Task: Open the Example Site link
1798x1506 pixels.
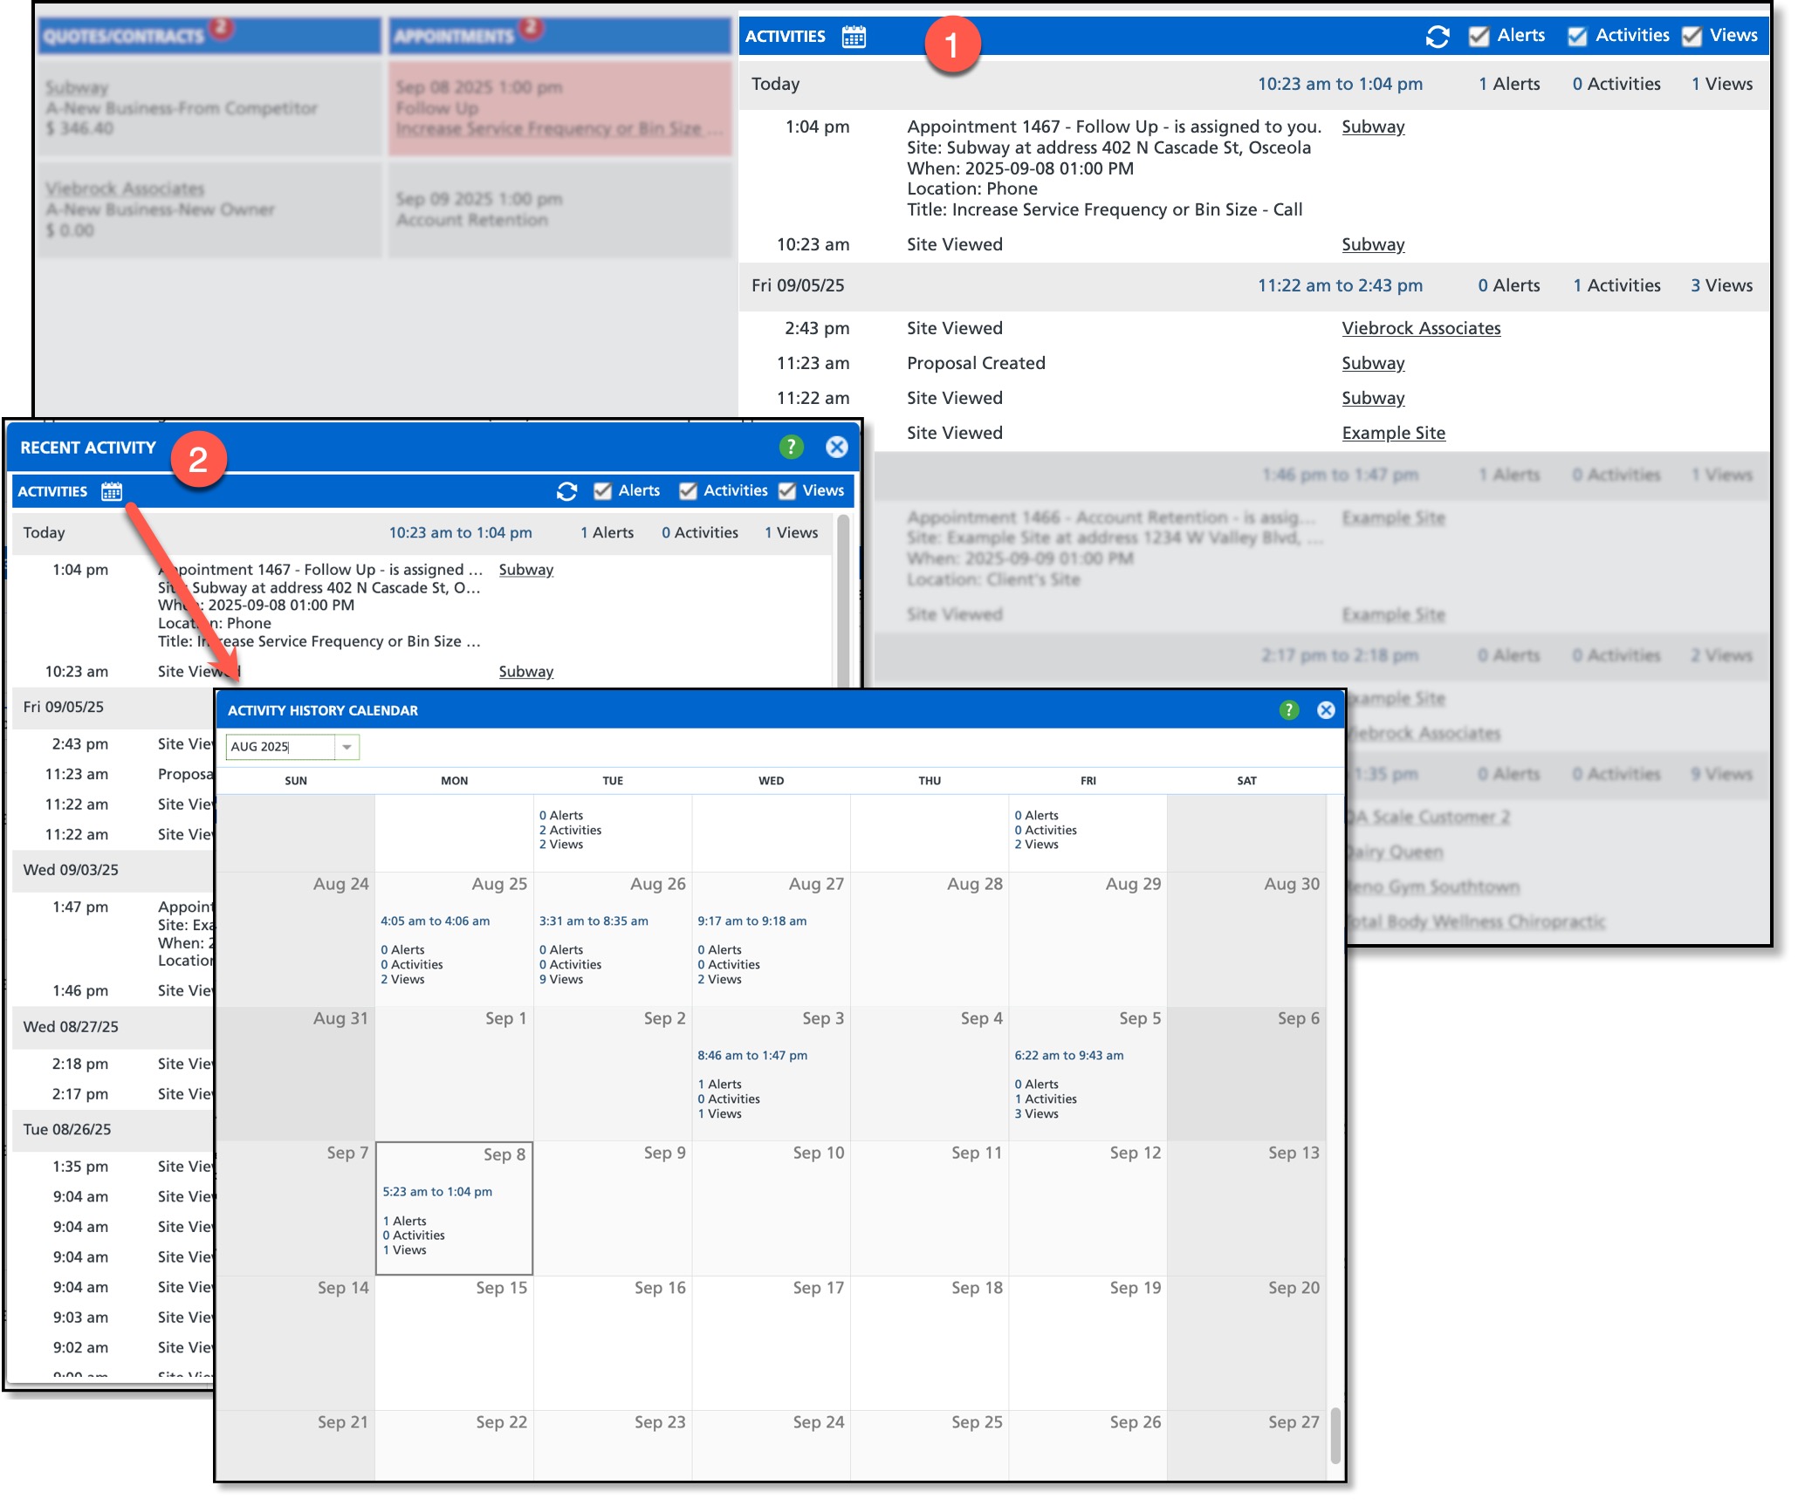Action: point(1392,433)
